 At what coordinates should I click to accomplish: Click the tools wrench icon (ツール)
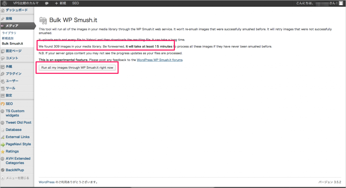point(3,89)
